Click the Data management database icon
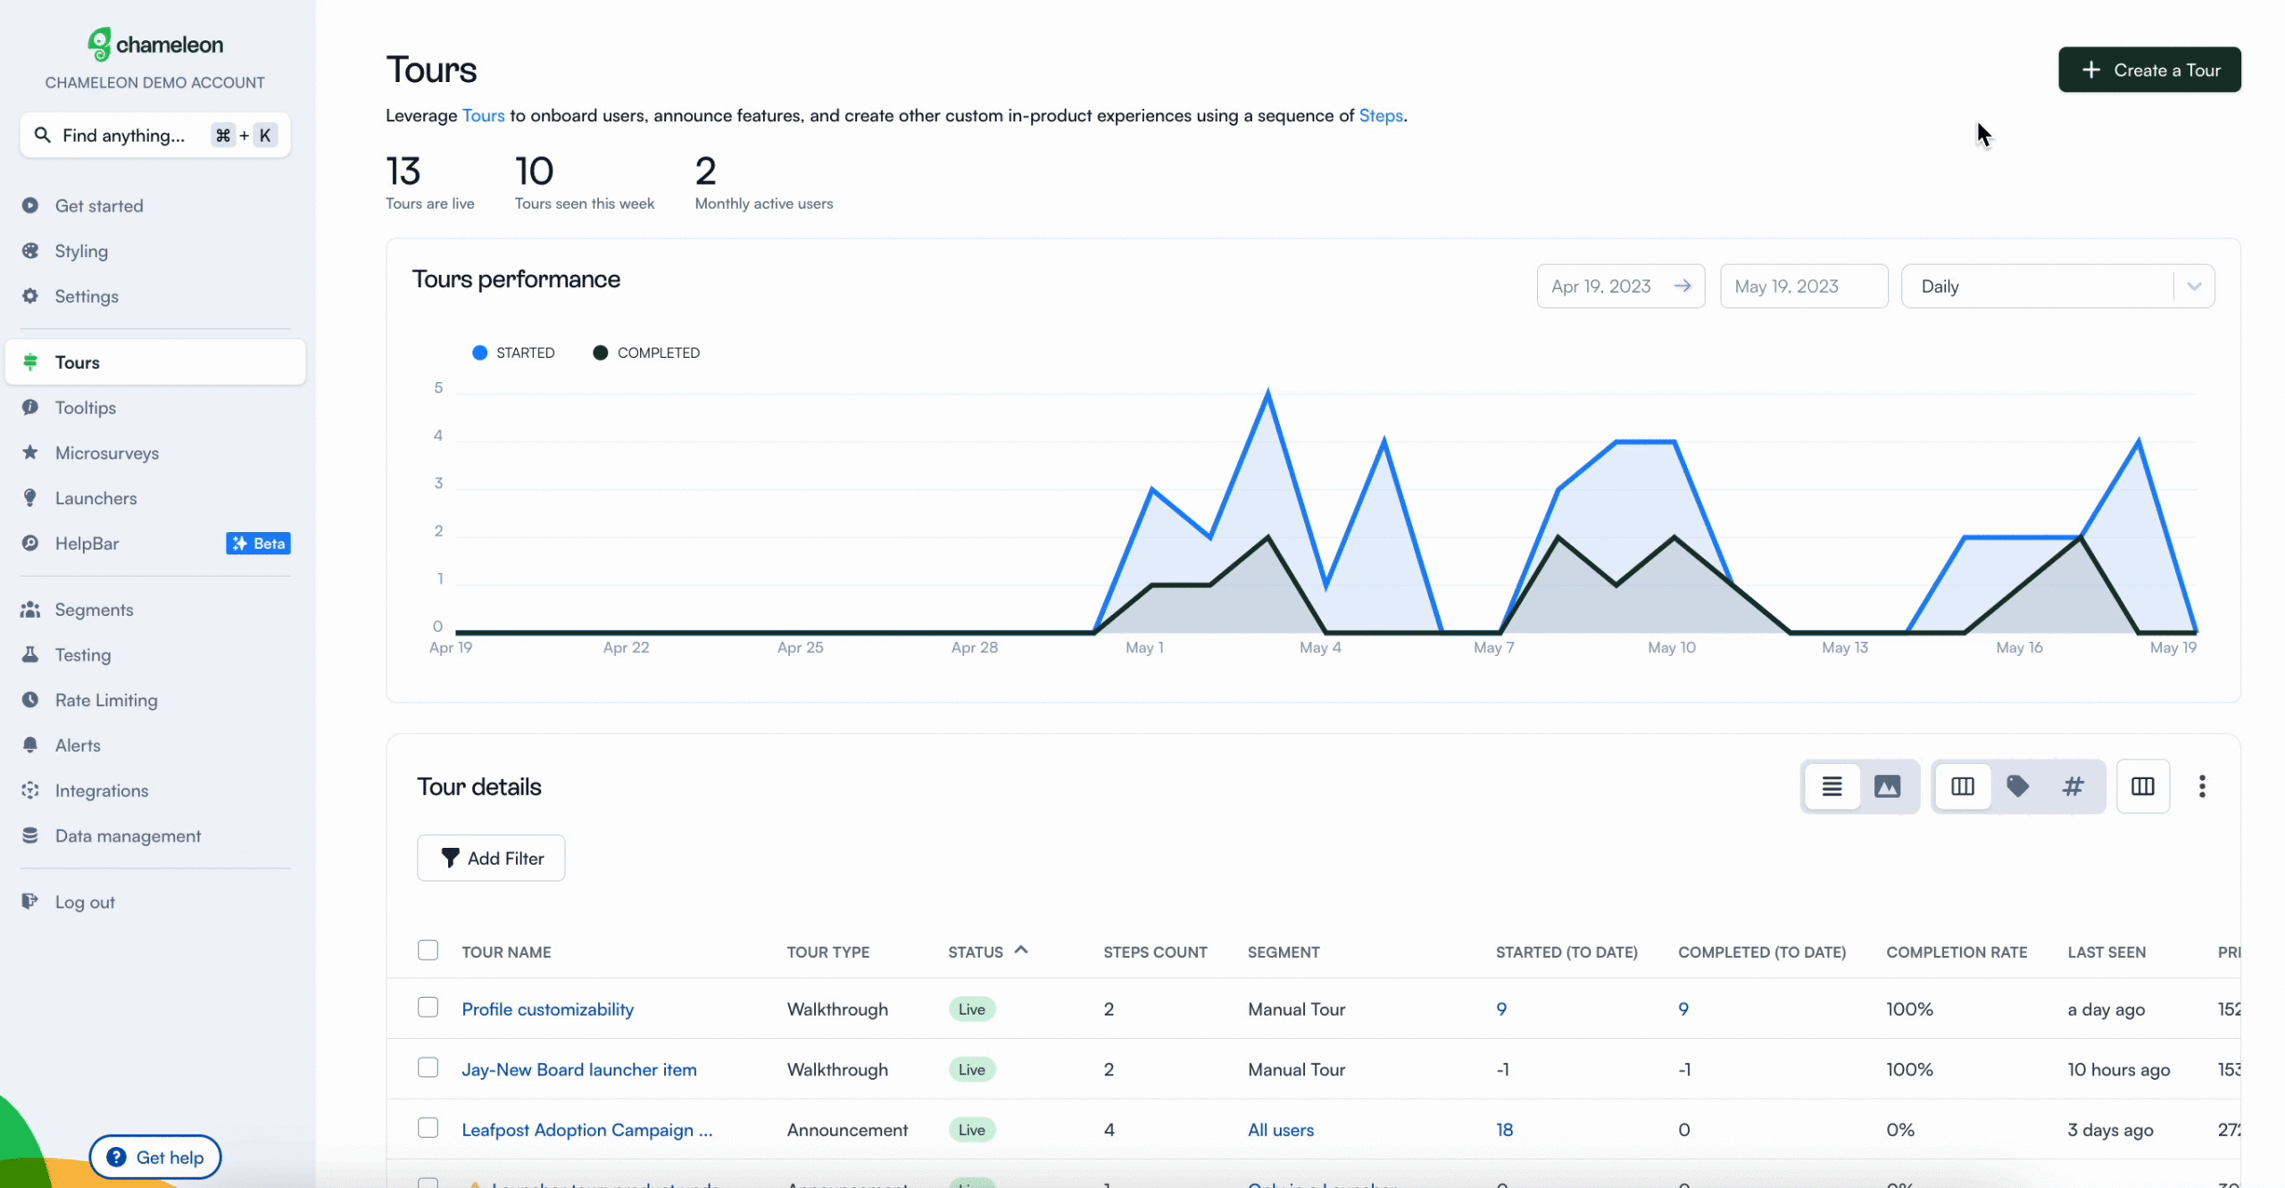This screenshot has height=1188, width=2285. [x=30, y=835]
